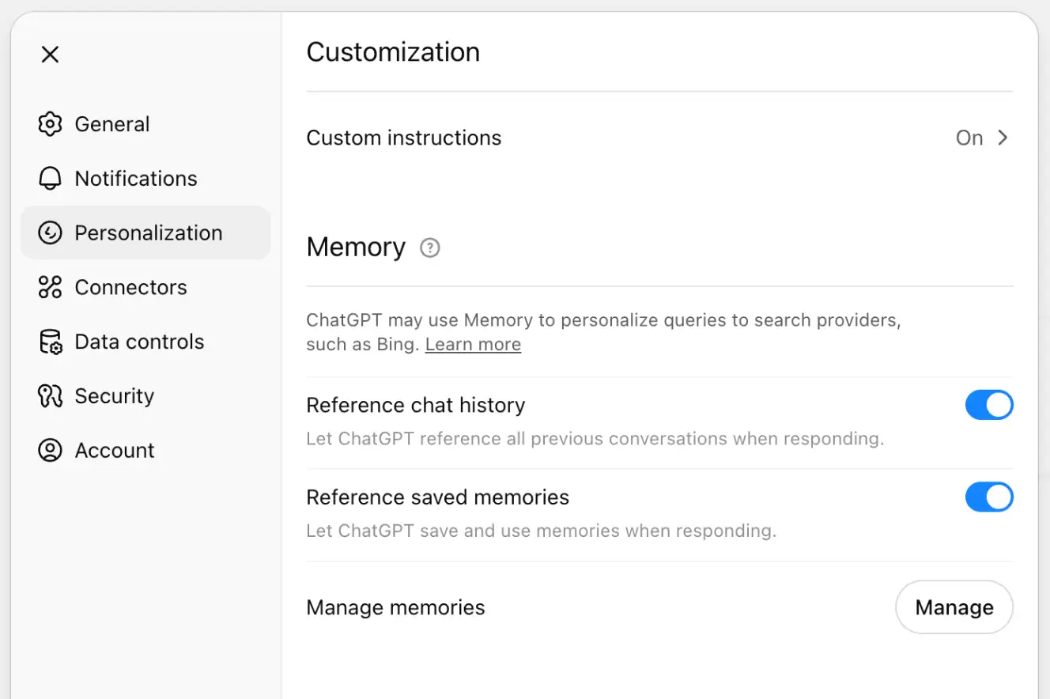Select the 'Data controls' text label
The width and height of the screenshot is (1050, 699).
[139, 342]
